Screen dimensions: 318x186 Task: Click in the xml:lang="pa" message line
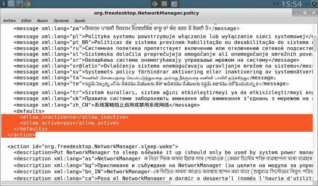(126, 28)
